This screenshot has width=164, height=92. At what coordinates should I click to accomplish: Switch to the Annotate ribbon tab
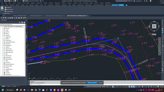(x=12, y=5)
